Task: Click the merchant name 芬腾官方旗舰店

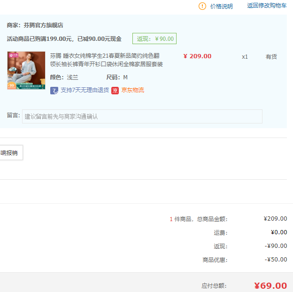Action: [43, 25]
